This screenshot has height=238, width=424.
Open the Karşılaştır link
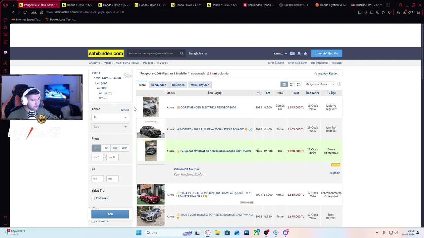click(x=337, y=63)
